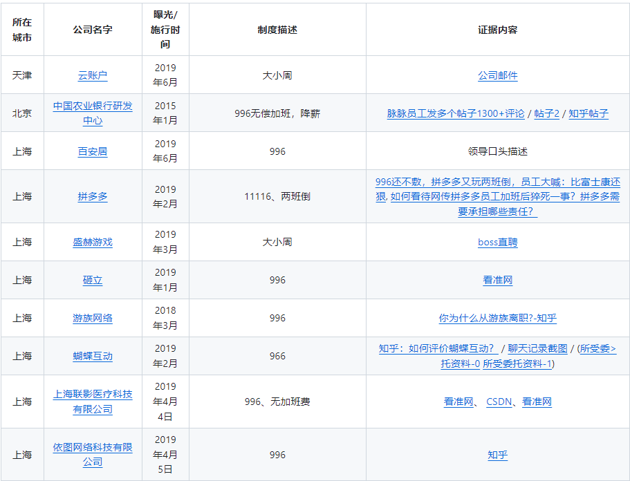This screenshot has height=481, width=630.
Task: Select the 天津 city cell
Action: tap(22, 75)
